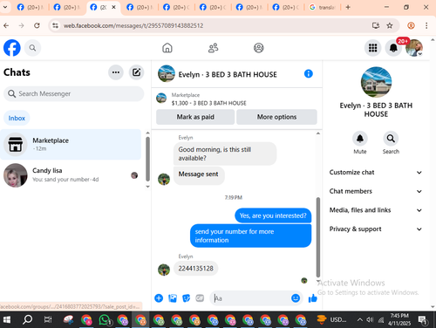Expand Customize chat section
Viewport: 436px width, 328px height.
pos(376,172)
